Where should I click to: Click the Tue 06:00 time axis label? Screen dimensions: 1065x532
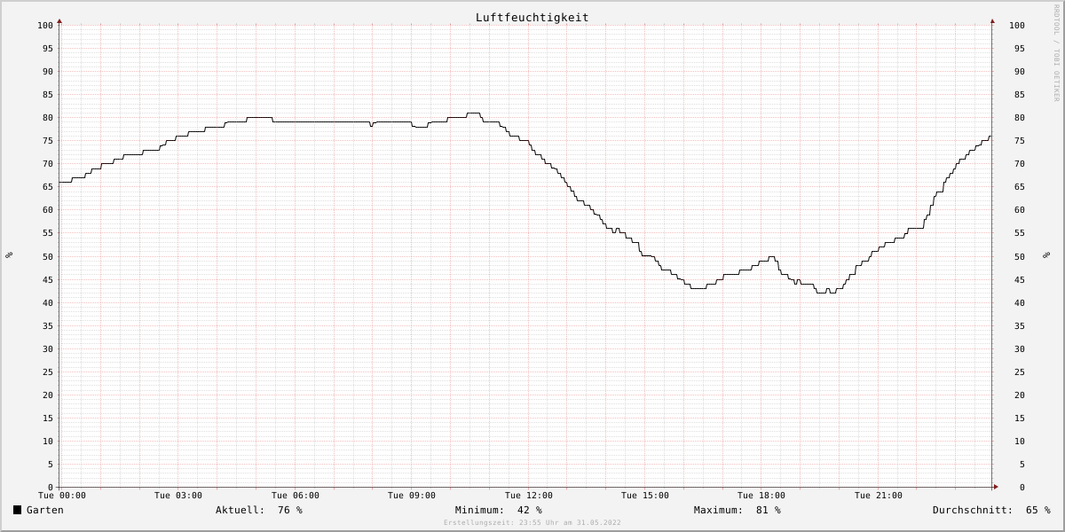point(296,496)
